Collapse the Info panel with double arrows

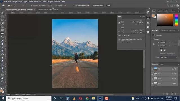[x=141, y=17]
